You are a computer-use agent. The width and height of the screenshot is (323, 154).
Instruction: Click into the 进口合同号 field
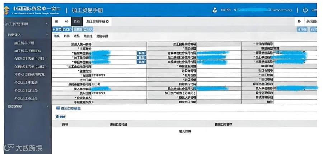tap(219, 71)
